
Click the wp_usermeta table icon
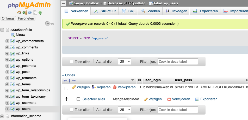pyautogui.click(x=13, y=103)
